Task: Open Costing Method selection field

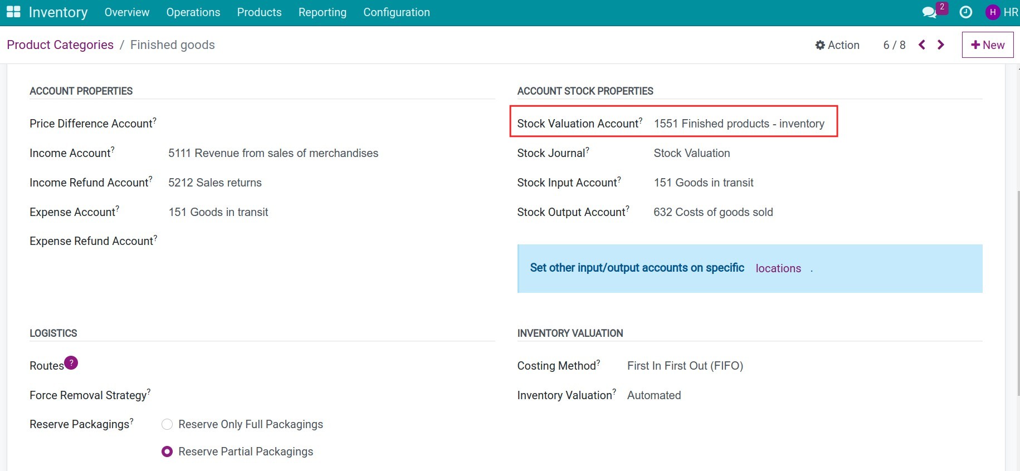Action: [685, 366]
